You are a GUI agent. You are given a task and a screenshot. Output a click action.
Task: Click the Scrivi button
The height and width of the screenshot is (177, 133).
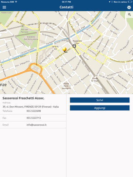tap(100, 100)
